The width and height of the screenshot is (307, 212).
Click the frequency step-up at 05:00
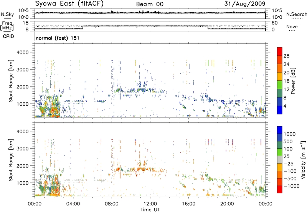(x=83, y=27)
